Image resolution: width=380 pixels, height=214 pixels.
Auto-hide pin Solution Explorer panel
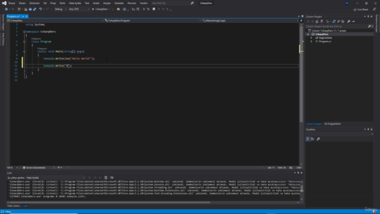pos(368,17)
